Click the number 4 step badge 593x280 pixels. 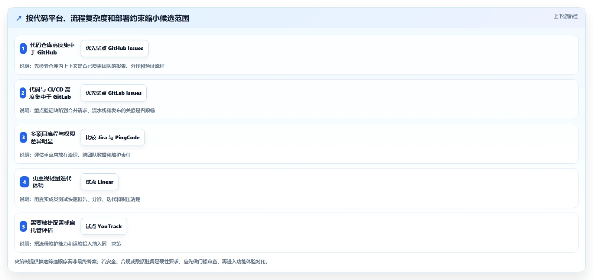(x=25, y=182)
